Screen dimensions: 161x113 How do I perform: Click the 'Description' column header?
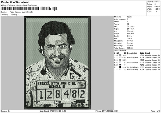(132, 53)
